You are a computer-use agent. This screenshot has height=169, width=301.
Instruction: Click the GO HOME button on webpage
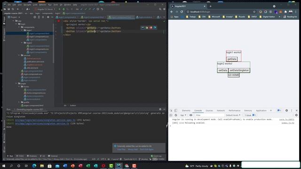point(234,75)
